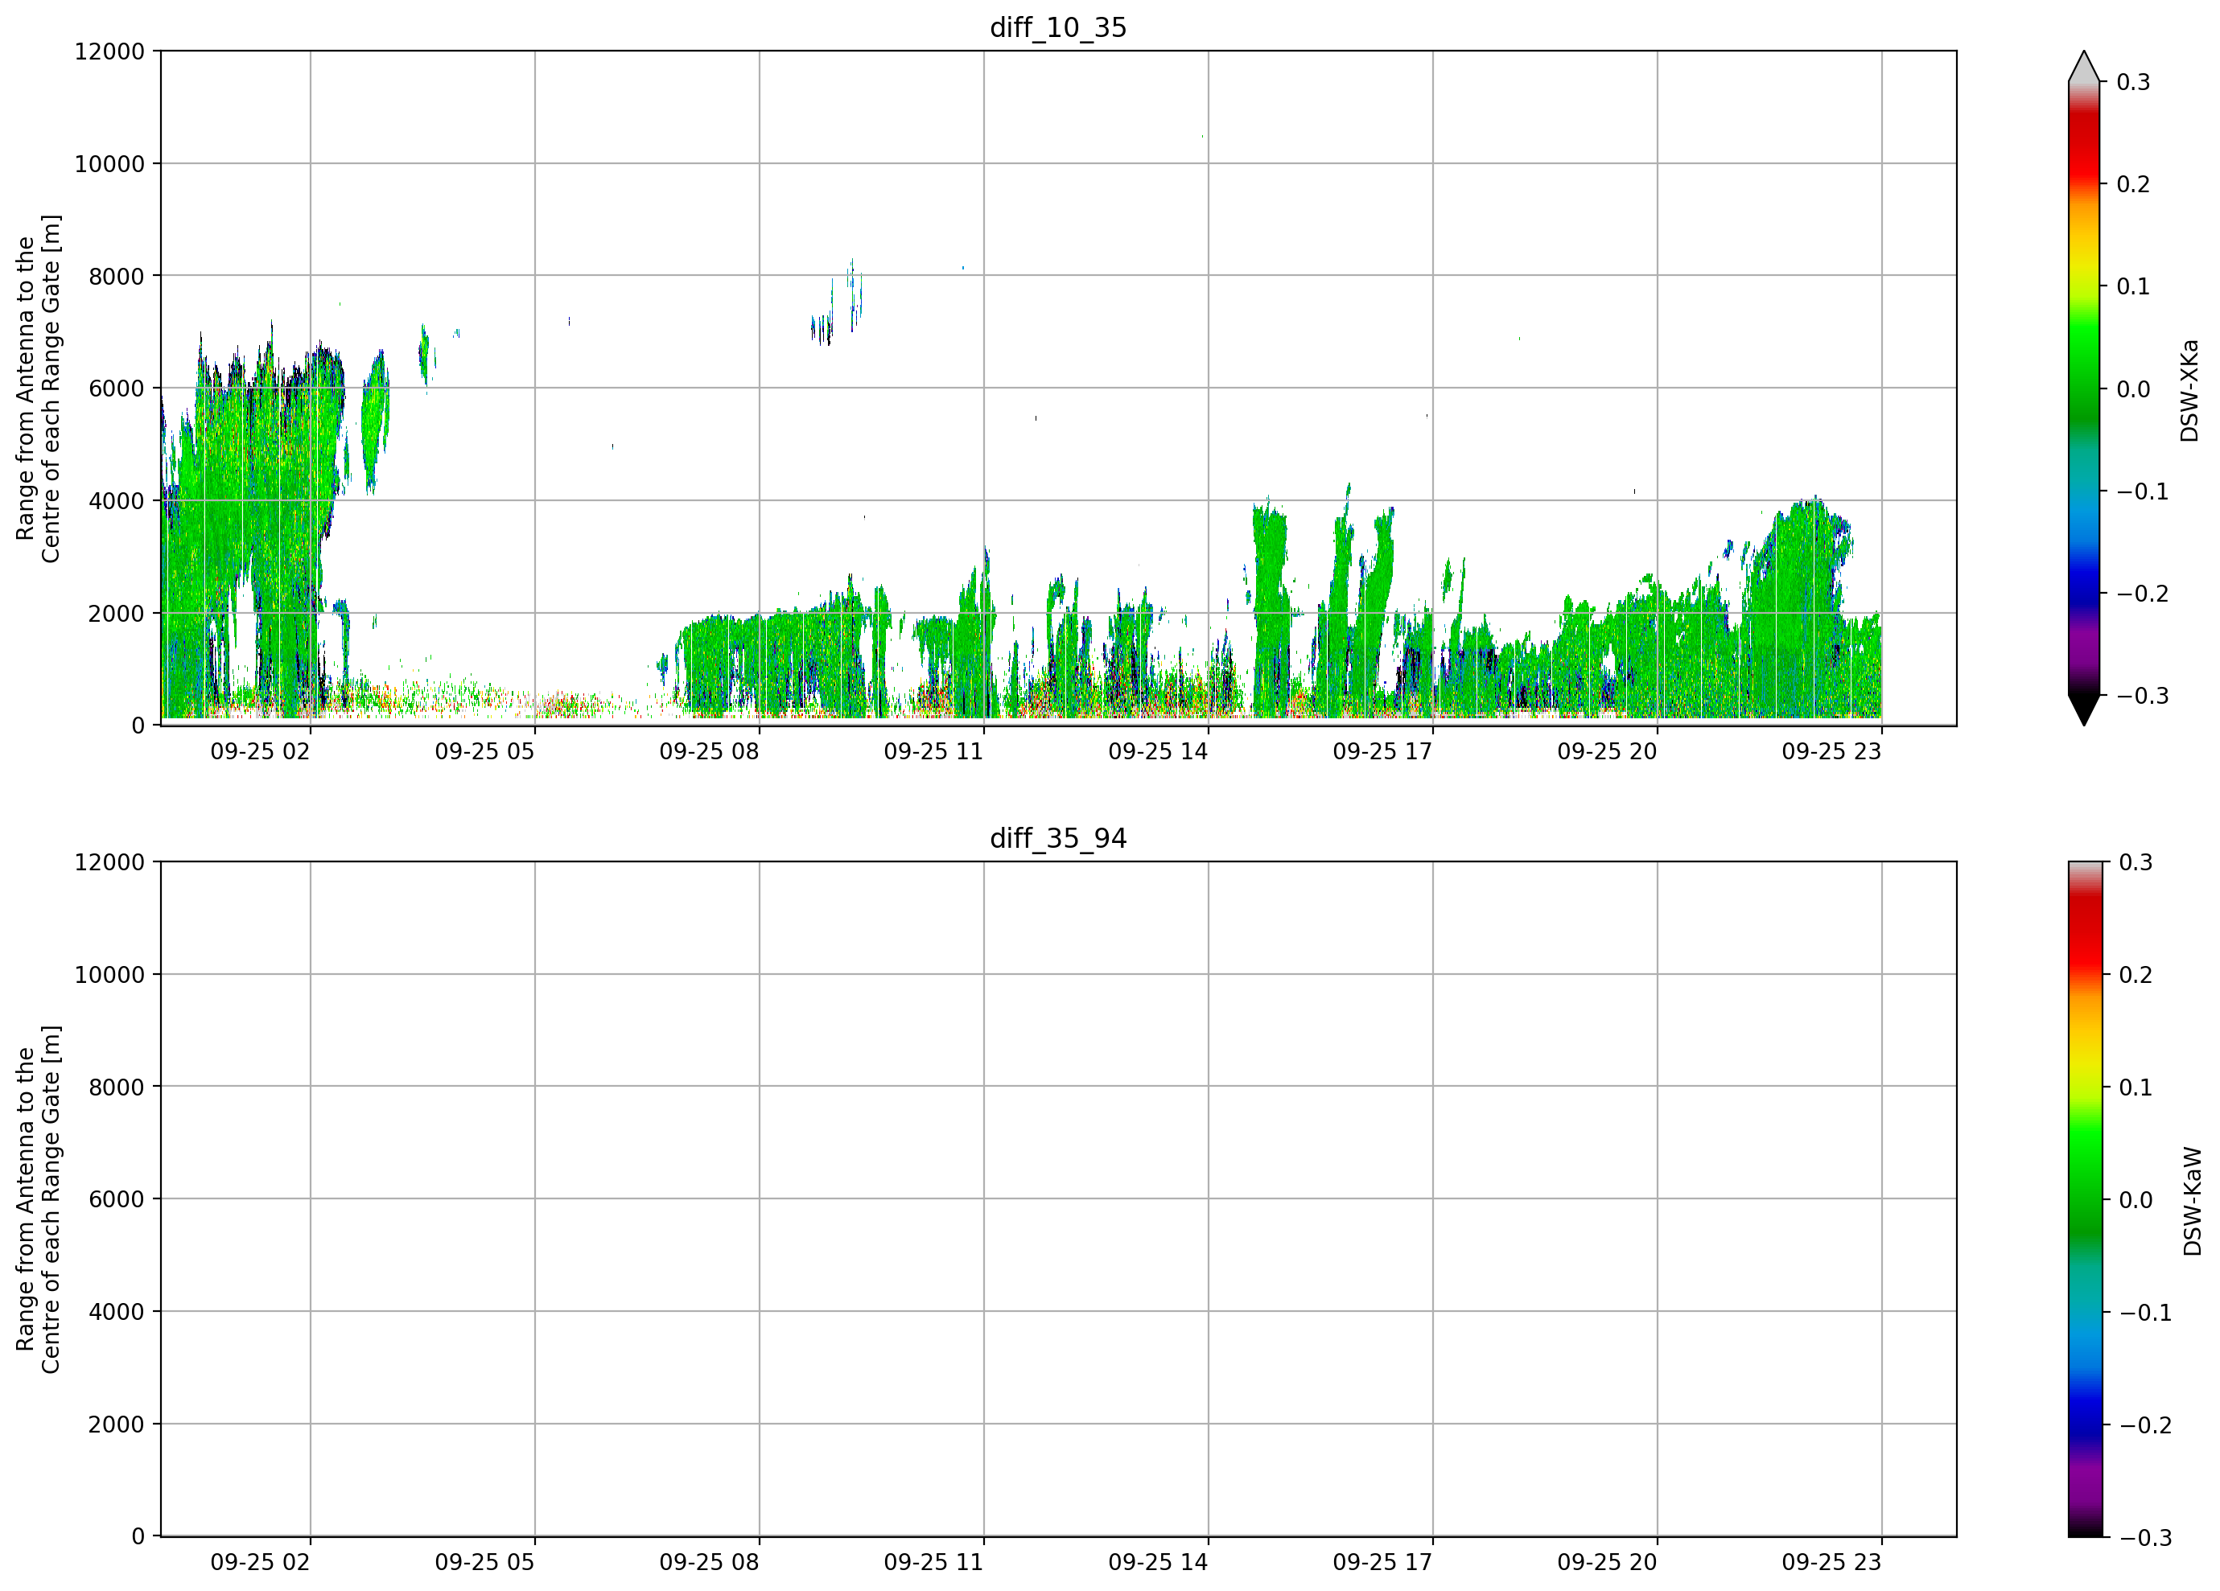Click 12000 y-axis tick of bottom plot
The height and width of the screenshot is (1591, 2220).
(x=109, y=863)
